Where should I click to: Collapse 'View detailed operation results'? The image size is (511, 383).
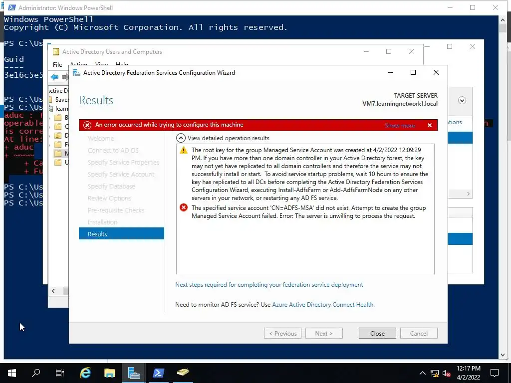tap(181, 138)
